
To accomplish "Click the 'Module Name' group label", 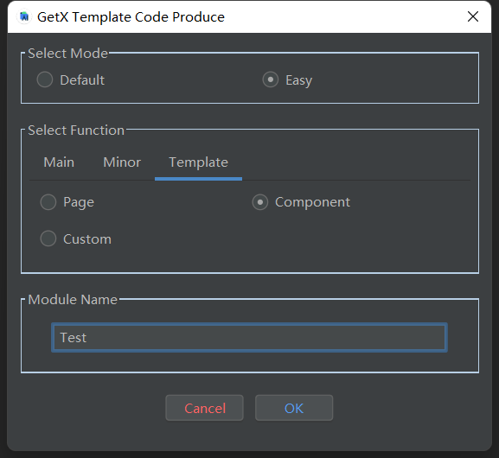I will pos(73,299).
